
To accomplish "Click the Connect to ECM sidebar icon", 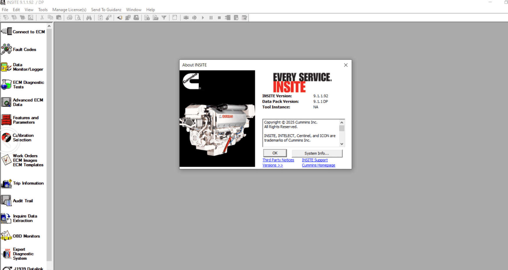I will (7, 31).
